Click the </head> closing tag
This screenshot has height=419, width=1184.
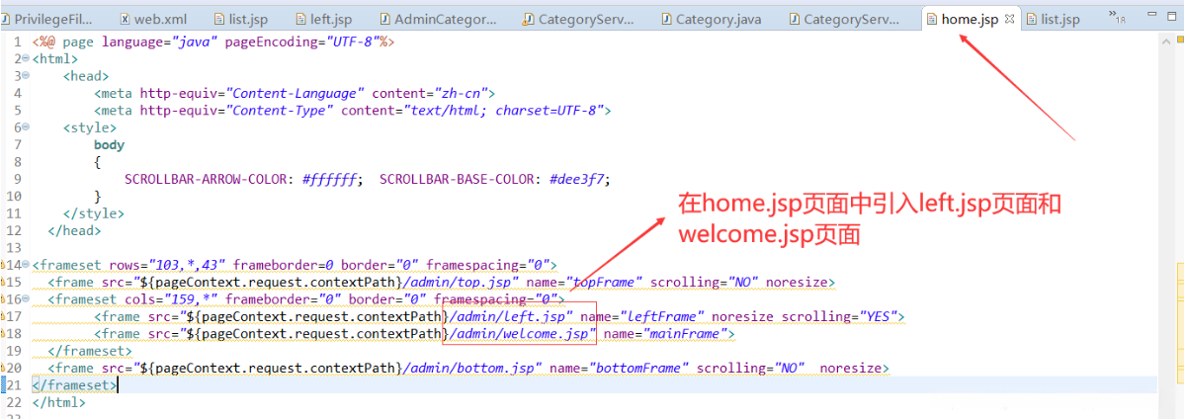74,230
